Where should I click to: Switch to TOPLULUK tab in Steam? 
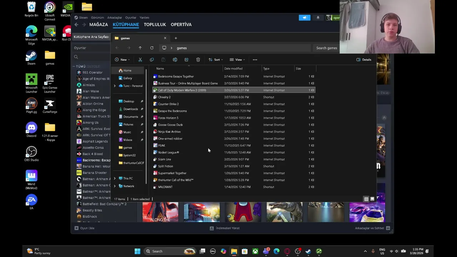155,25
